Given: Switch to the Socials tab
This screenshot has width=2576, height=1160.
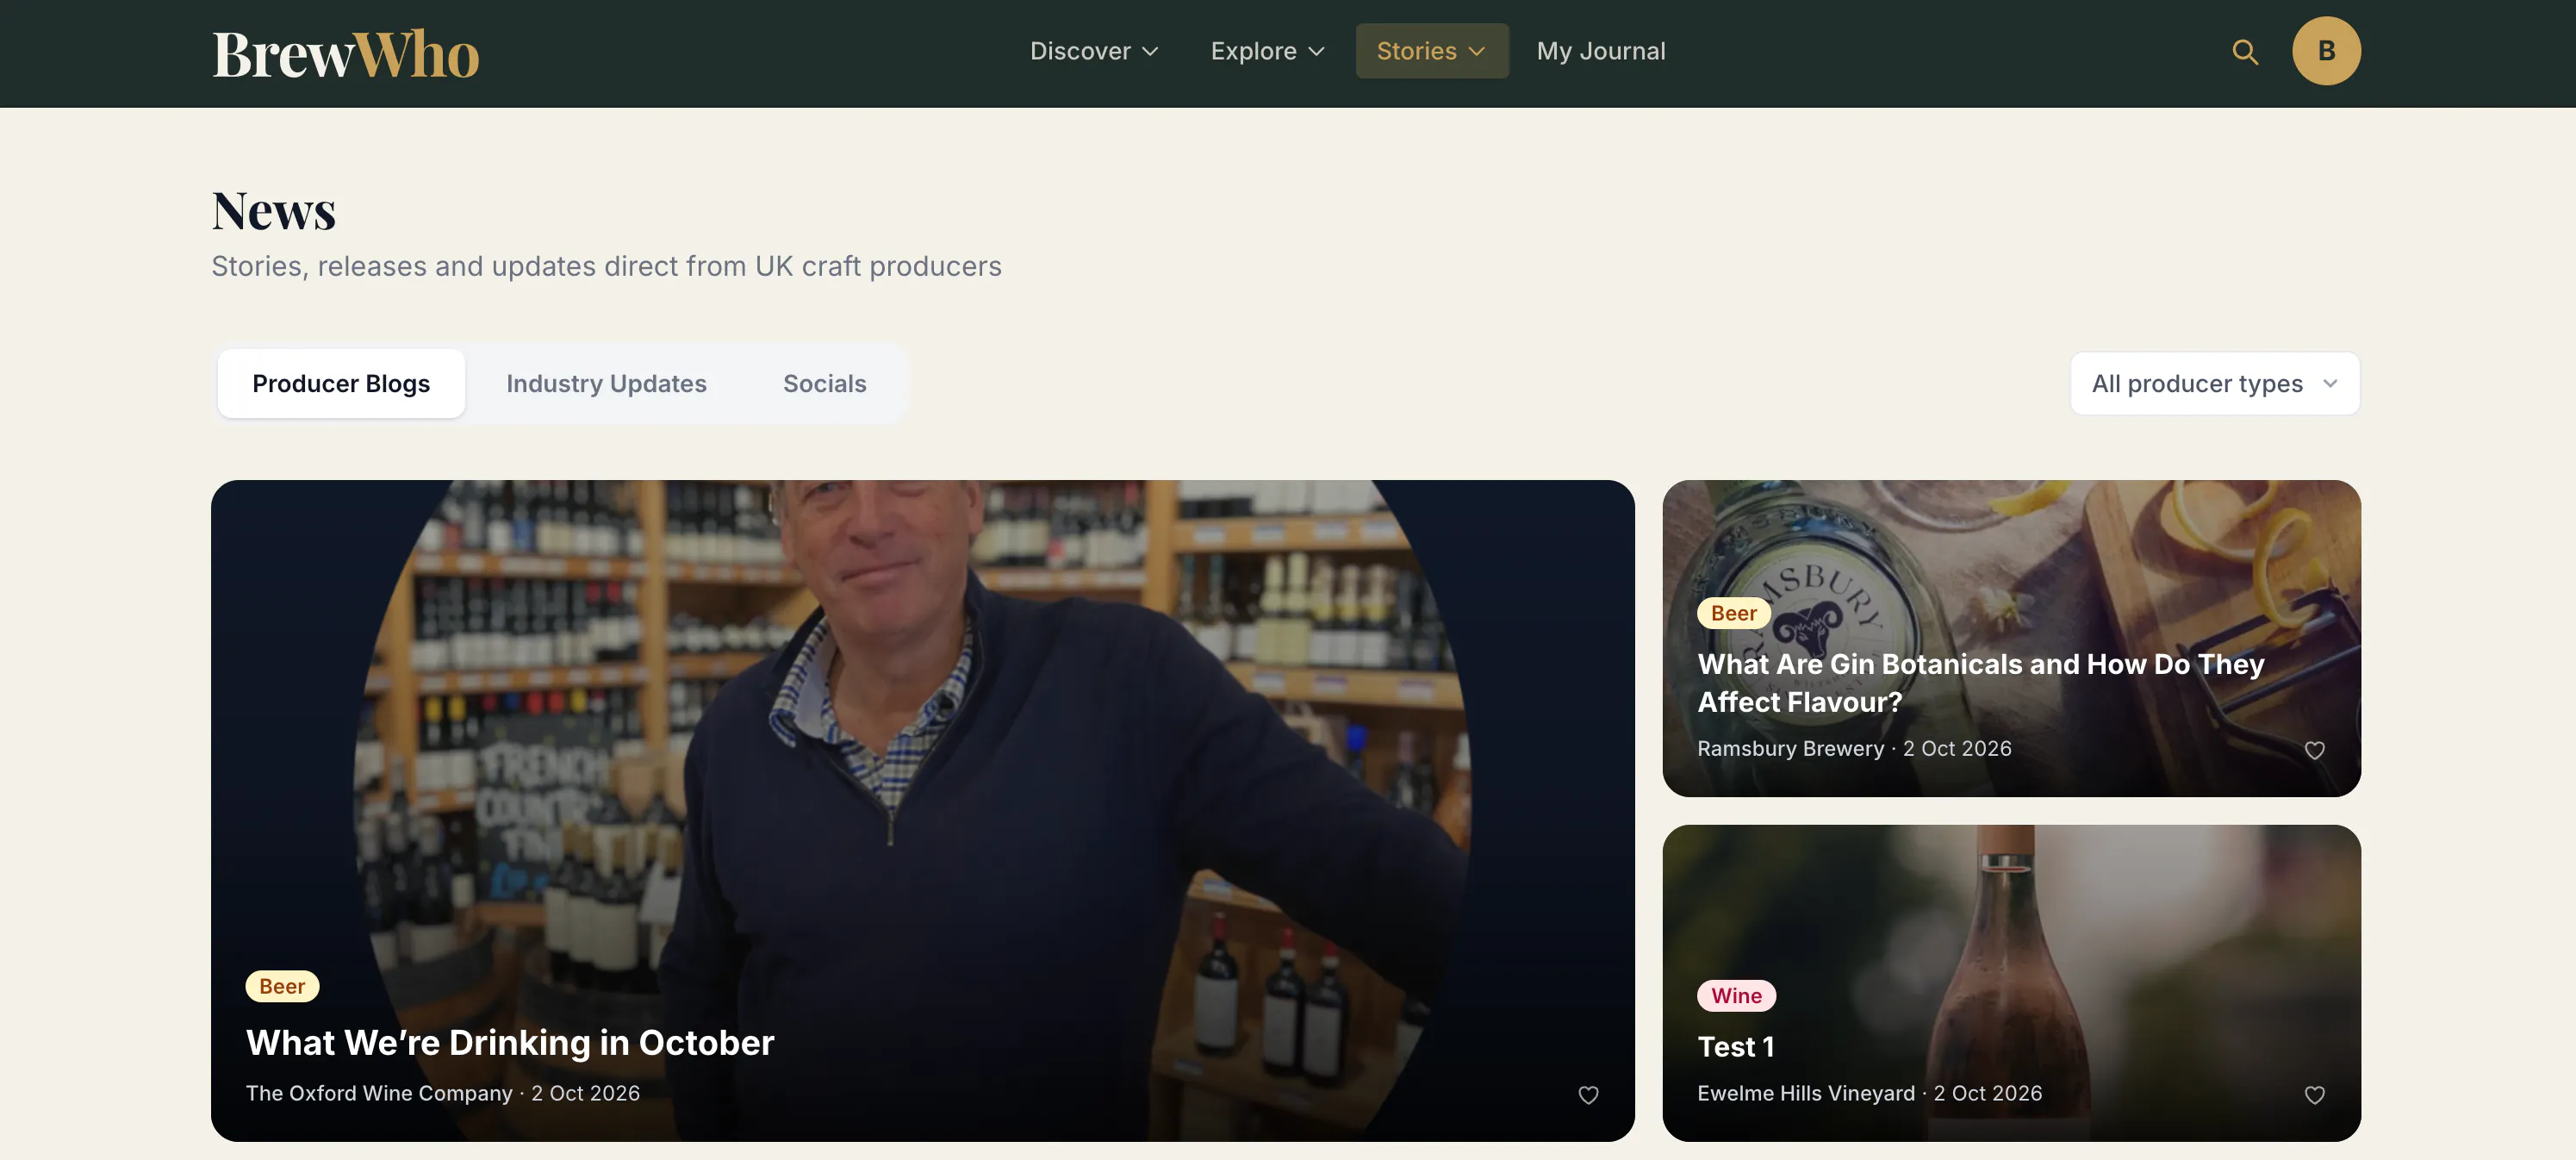Looking at the screenshot, I should 824,384.
